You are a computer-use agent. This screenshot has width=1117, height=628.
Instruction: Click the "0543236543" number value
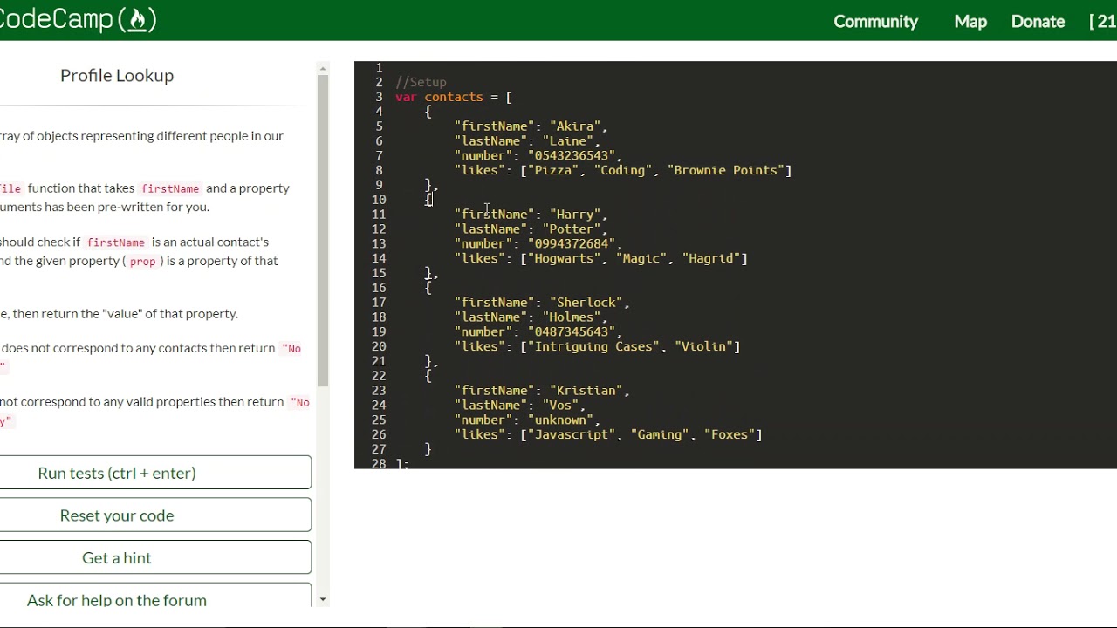[572, 156]
